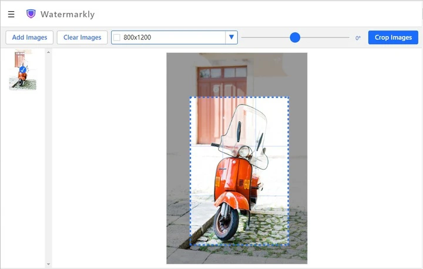Click inside the dotted crop selection area
The image size is (423, 269).
(239, 171)
